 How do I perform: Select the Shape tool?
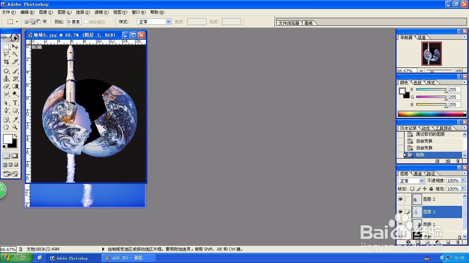click(15, 110)
